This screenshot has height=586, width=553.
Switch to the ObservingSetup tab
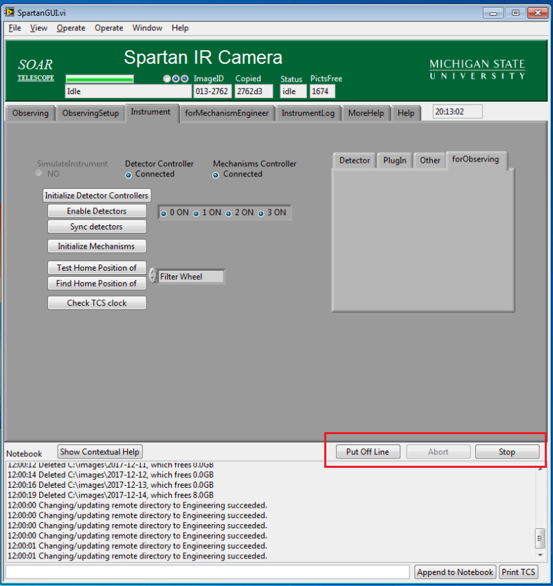point(91,113)
